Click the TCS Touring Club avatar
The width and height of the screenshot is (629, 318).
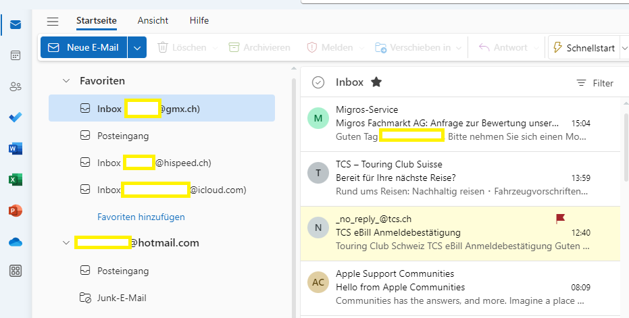[x=318, y=173]
